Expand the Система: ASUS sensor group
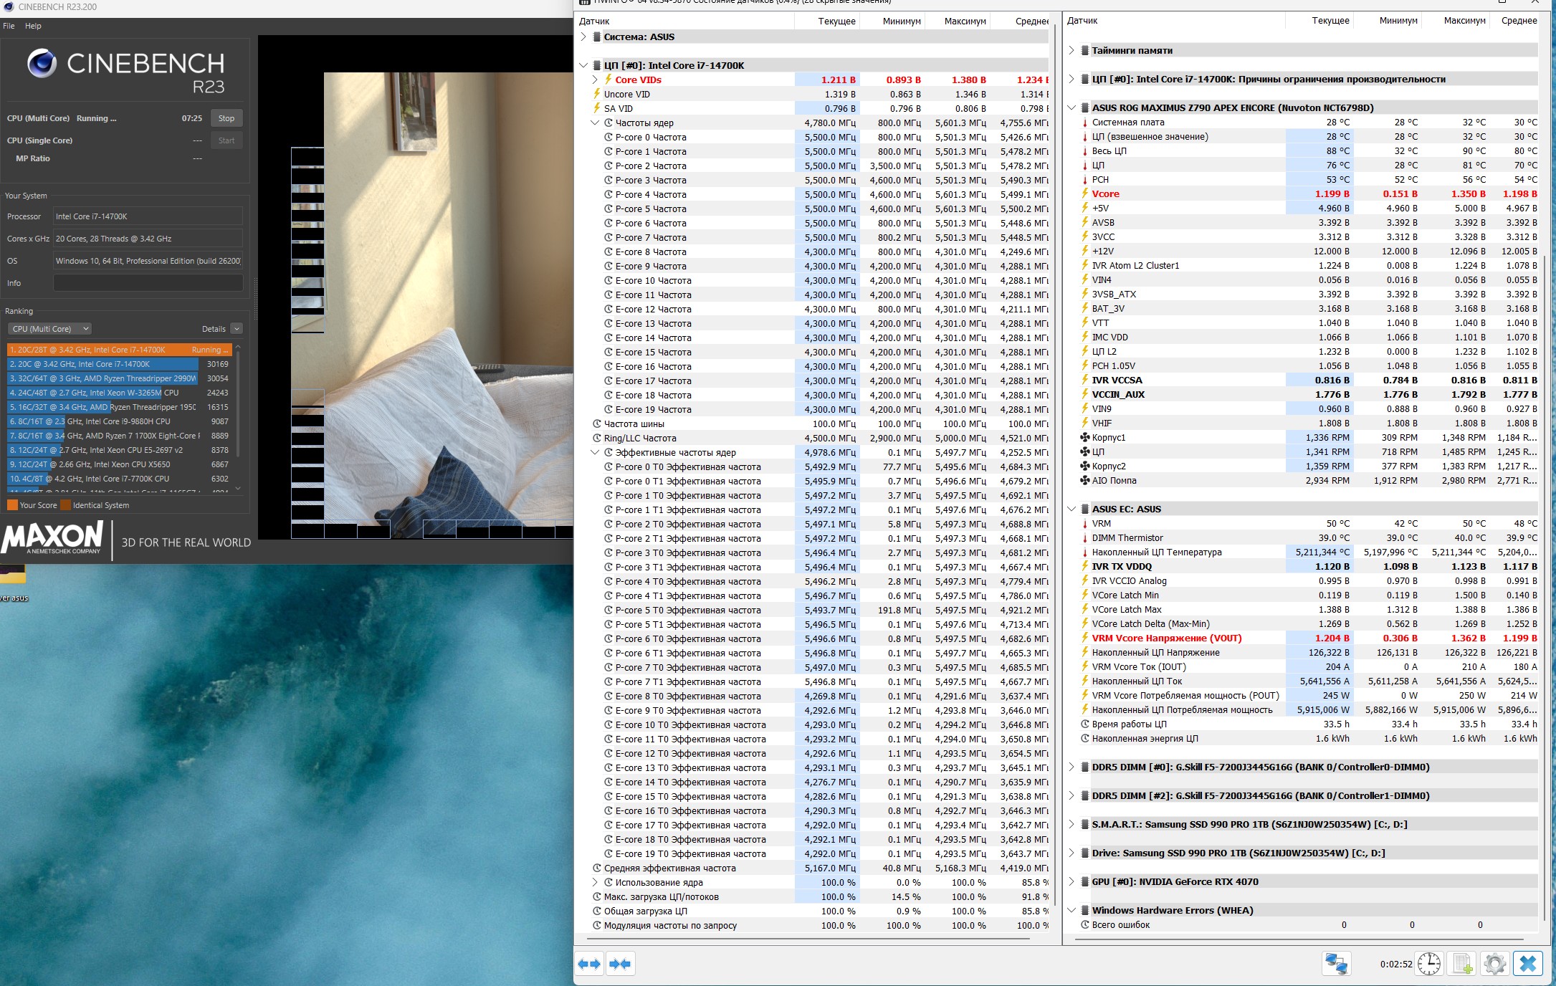Image resolution: width=1556 pixels, height=986 pixels. (583, 37)
